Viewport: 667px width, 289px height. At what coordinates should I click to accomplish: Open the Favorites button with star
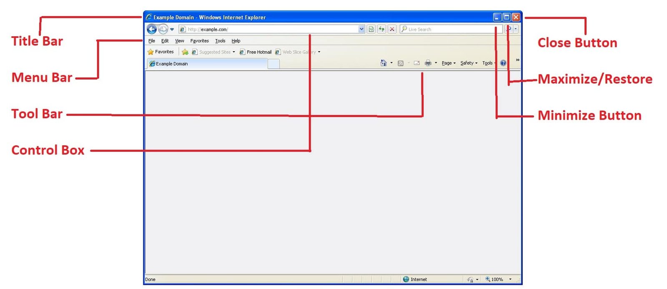point(161,52)
